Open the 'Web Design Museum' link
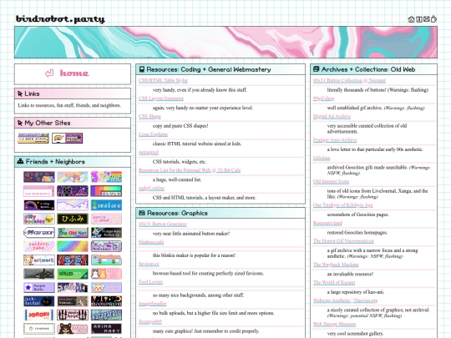The width and height of the screenshot is (451, 338). pos(334,324)
